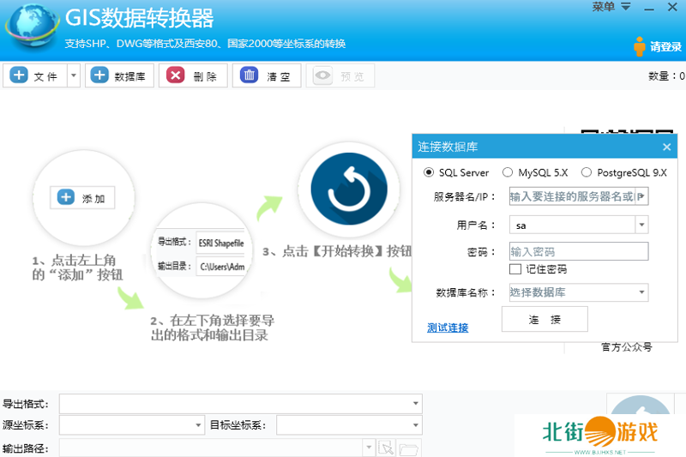The image size is (686, 457).
Task: Click the orange 请登录 user login icon
Action: click(640, 46)
